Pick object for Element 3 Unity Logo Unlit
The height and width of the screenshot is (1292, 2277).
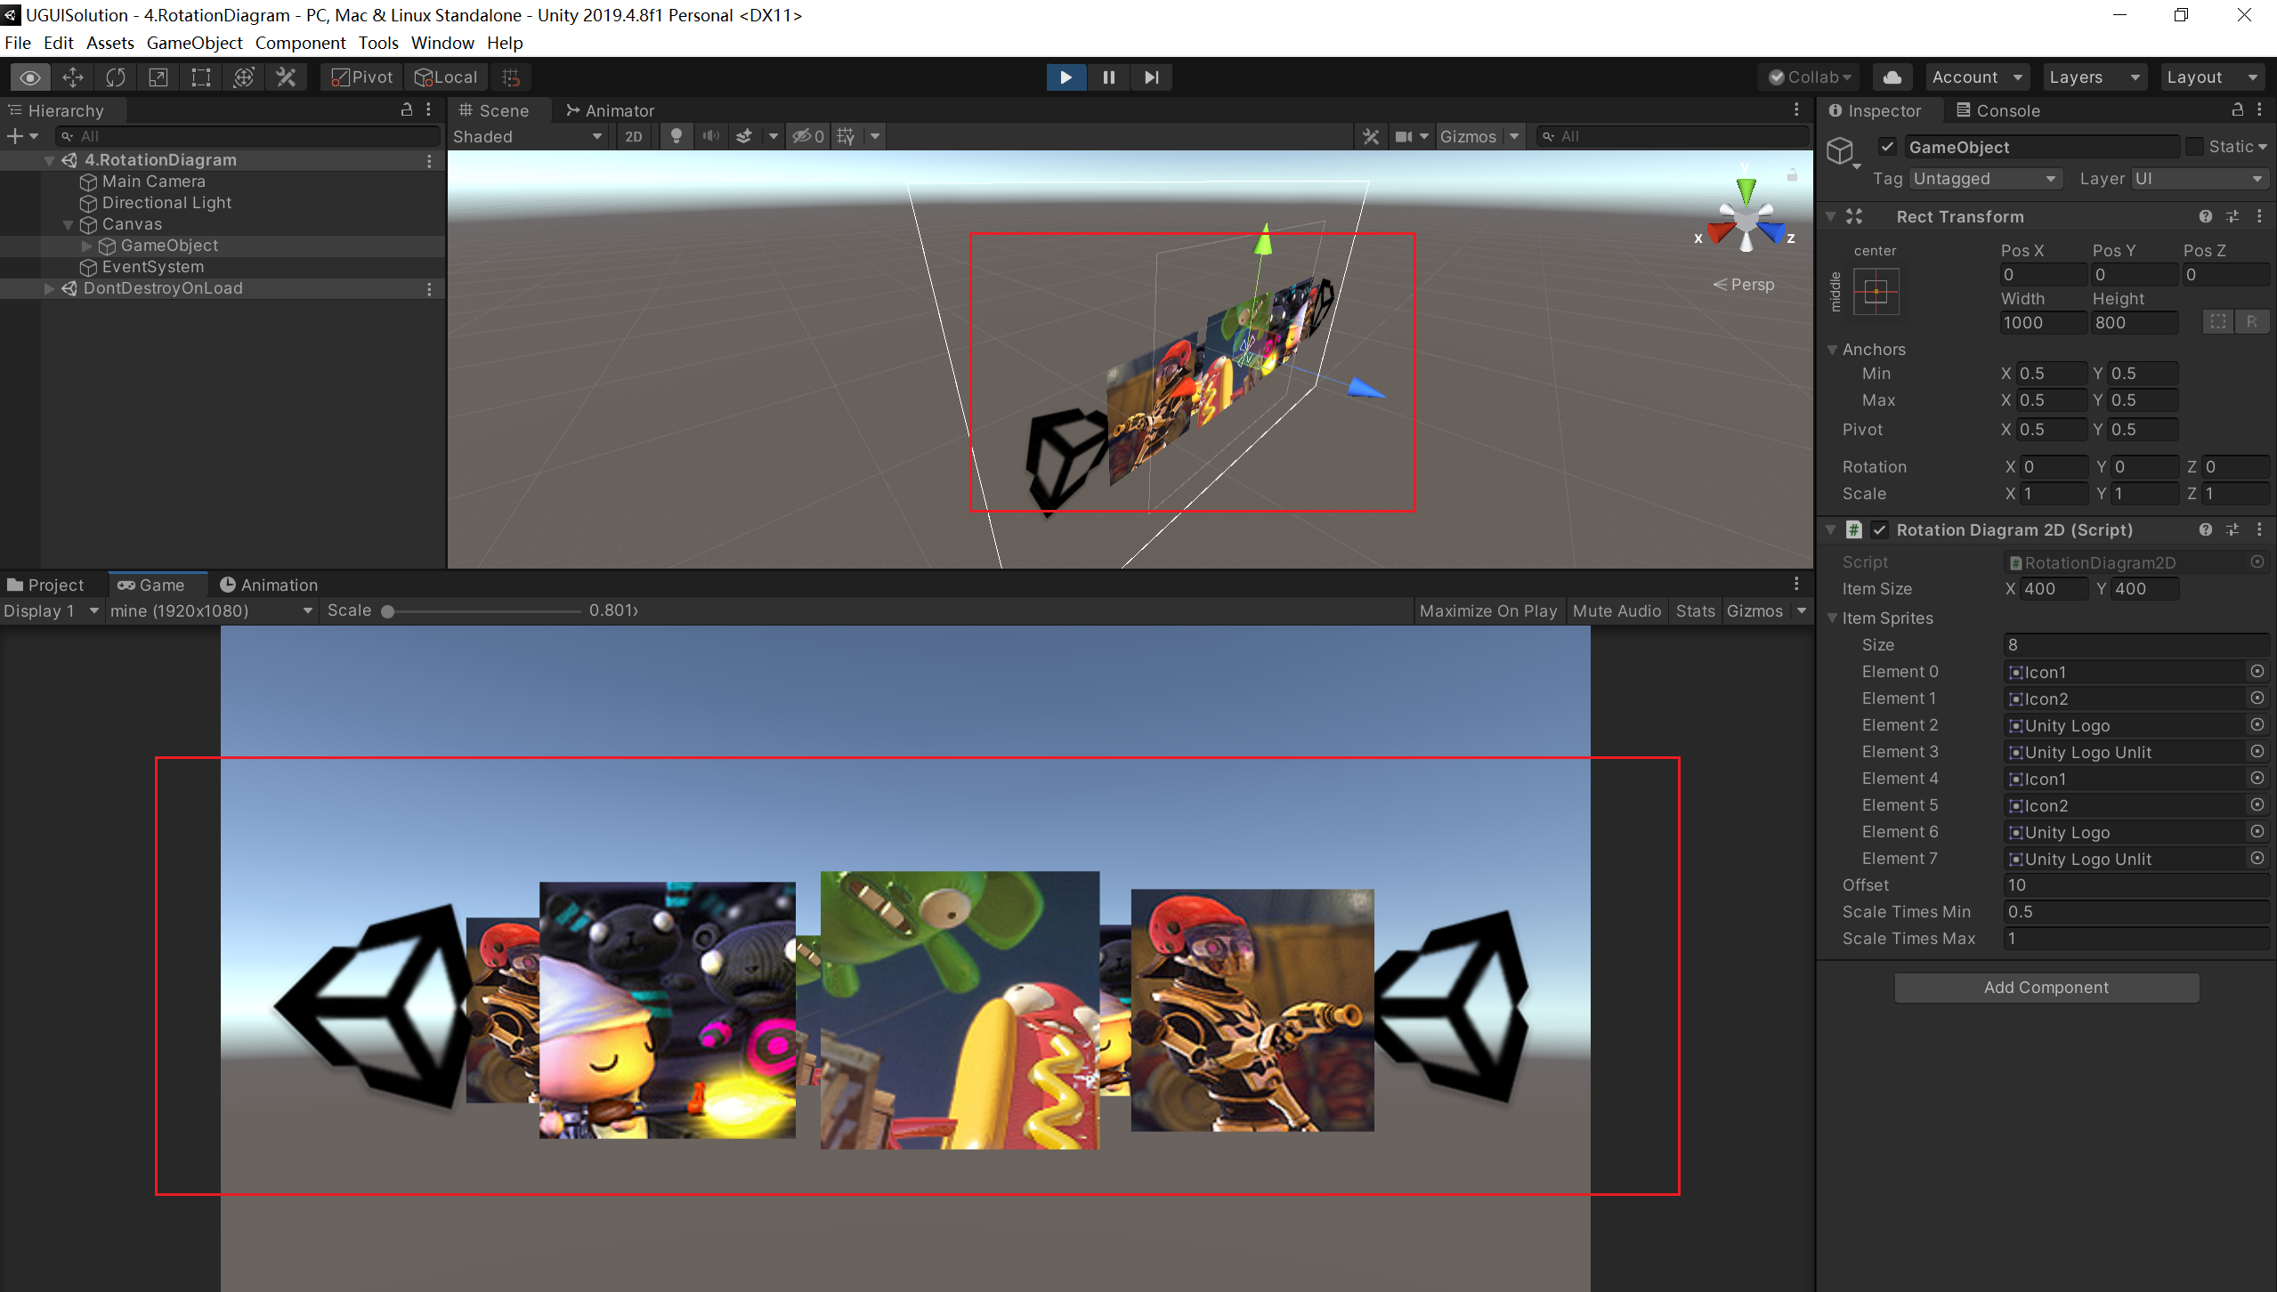[x=2257, y=752]
